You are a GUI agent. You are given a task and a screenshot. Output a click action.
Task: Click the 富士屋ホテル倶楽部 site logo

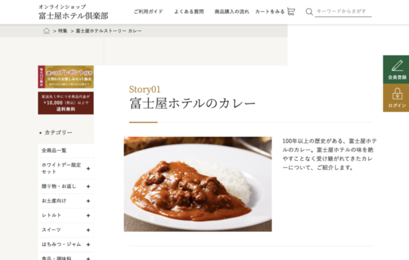(73, 12)
